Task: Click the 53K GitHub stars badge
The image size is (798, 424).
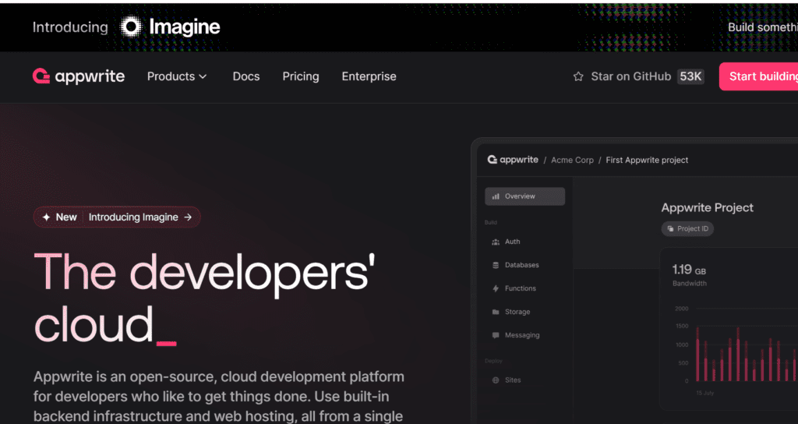Action: coord(690,77)
